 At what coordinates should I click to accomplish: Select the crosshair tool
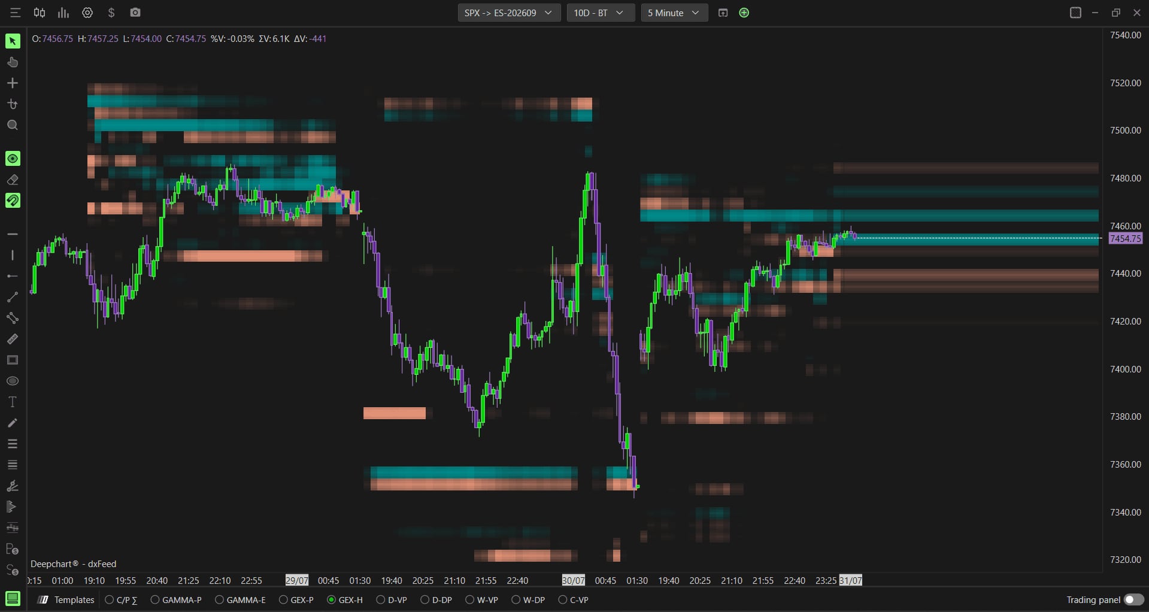13,83
